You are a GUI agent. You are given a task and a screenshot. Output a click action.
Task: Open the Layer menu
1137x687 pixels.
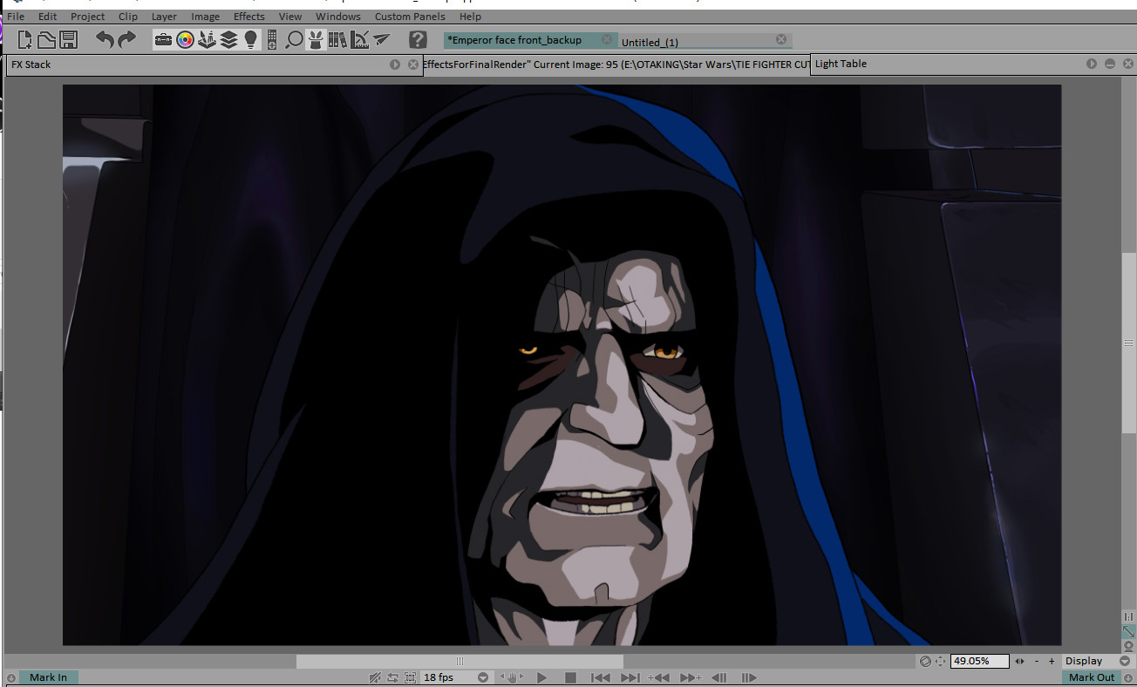tap(164, 17)
